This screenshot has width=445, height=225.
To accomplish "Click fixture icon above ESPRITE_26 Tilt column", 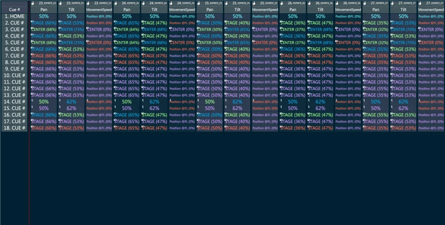I will coord(309,3).
